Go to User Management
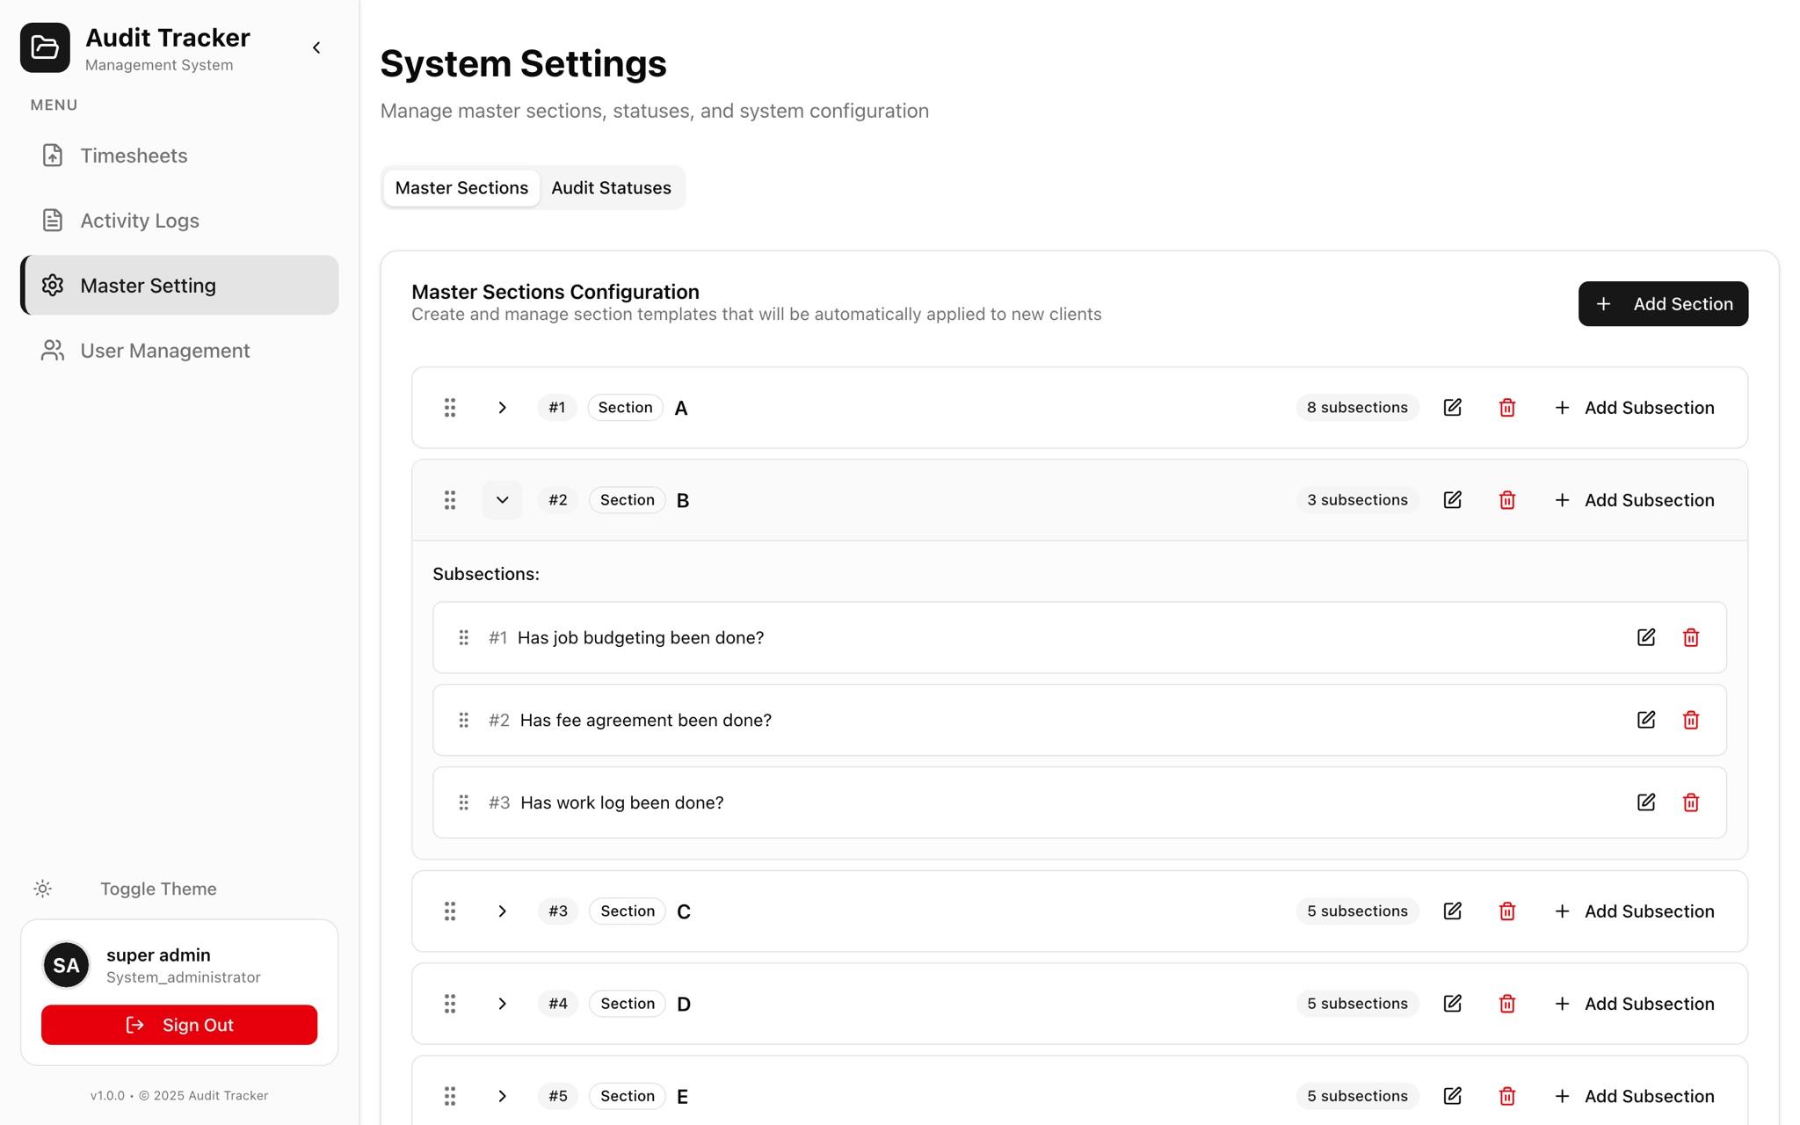 tap(179, 351)
